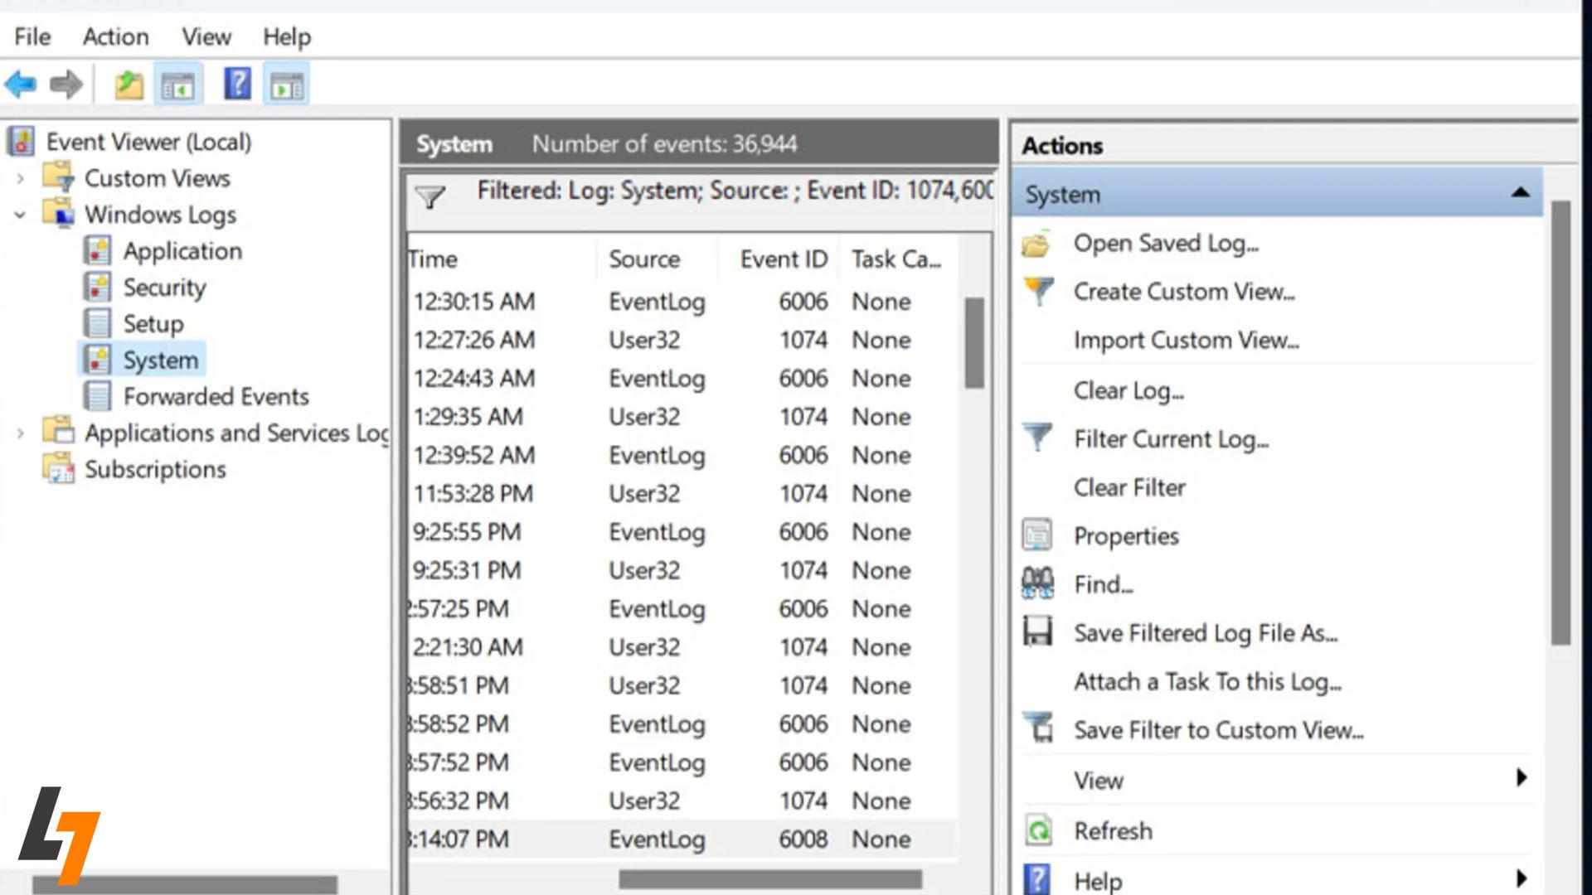Click the Back arrow toolbar icon

[21, 85]
